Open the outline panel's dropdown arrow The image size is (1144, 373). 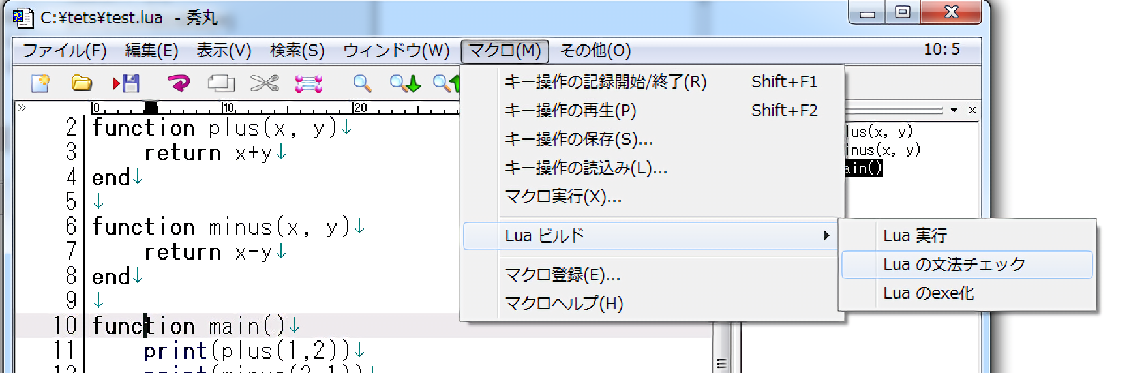(954, 110)
